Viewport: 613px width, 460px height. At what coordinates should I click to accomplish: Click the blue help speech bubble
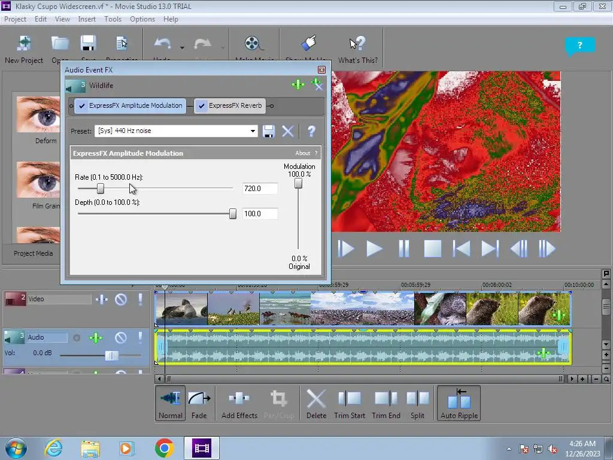(x=579, y=46)
